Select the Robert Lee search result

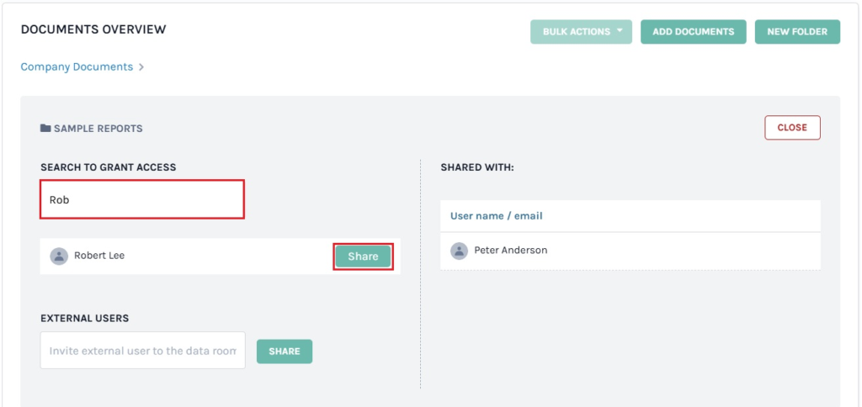[99, 256]
